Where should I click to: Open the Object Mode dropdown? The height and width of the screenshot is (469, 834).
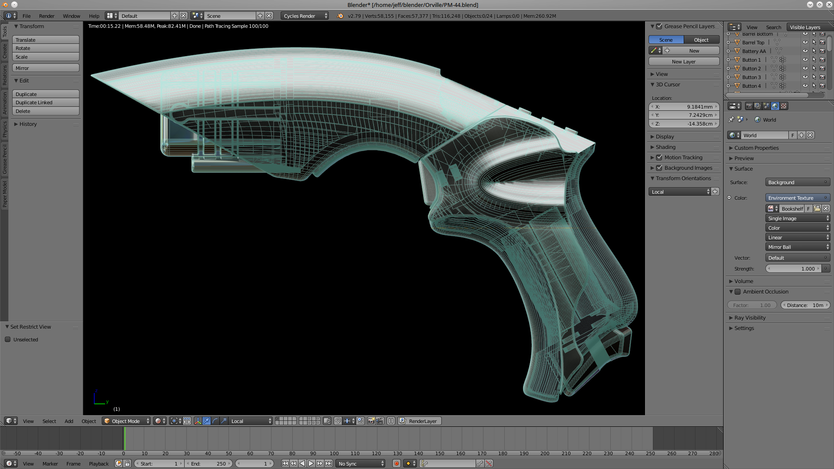tap(126, 421)
